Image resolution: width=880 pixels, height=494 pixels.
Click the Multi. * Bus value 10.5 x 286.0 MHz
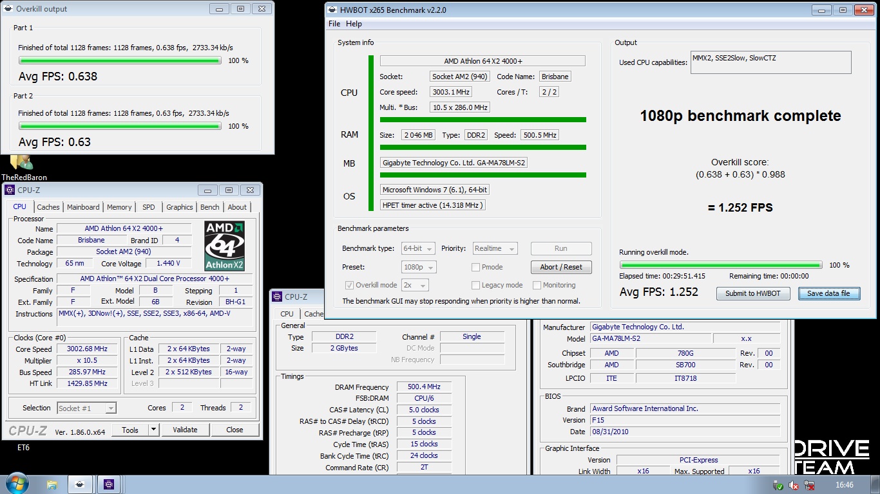point(460,107)
